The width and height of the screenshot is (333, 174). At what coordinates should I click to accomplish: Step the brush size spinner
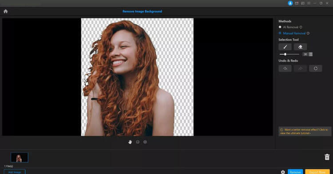(311, 54)
